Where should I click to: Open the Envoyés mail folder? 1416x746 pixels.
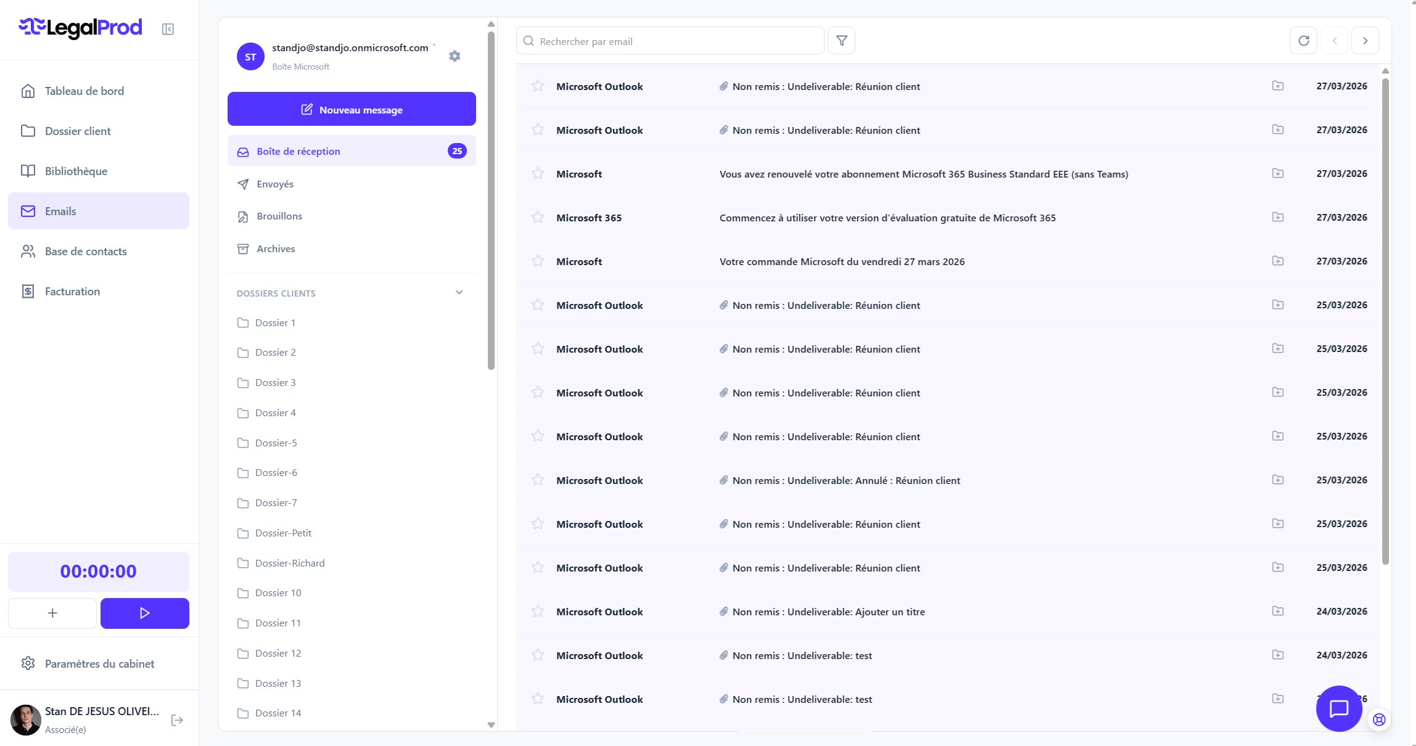pyautogui.click(x=274, y=184)
